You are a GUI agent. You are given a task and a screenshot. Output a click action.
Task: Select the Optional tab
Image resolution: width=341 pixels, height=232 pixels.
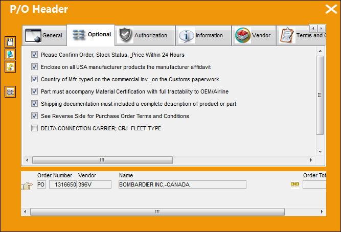pos(91,35)
